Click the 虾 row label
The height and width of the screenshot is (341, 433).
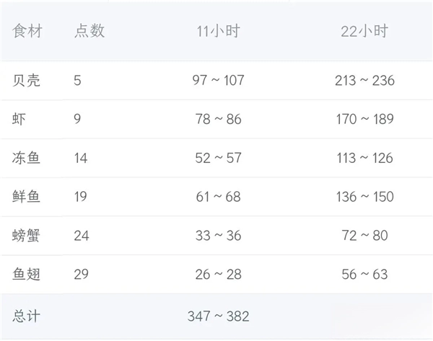19,119
